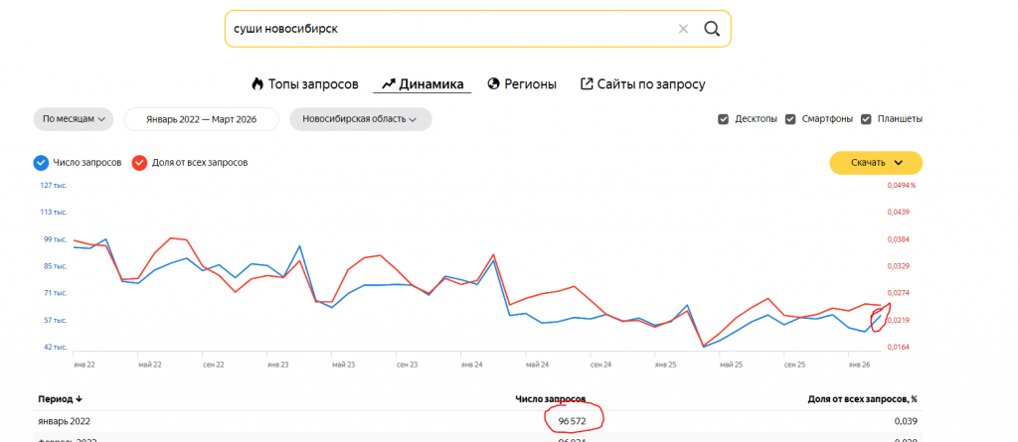Clear the search query with X icon

click(x=683, y=29)
